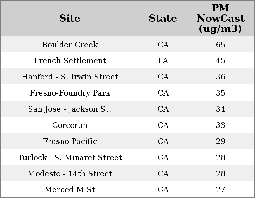Click Modesto - 14th Street site

(70, 174)
